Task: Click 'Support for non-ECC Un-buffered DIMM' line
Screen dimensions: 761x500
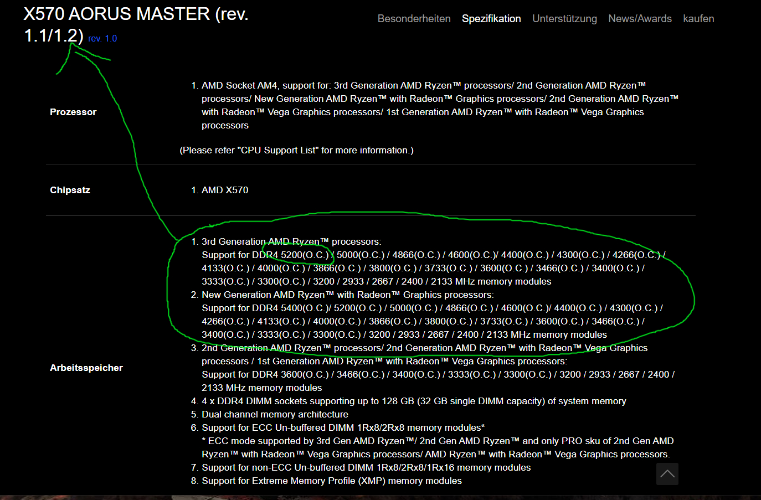Action: click(366, 467)
